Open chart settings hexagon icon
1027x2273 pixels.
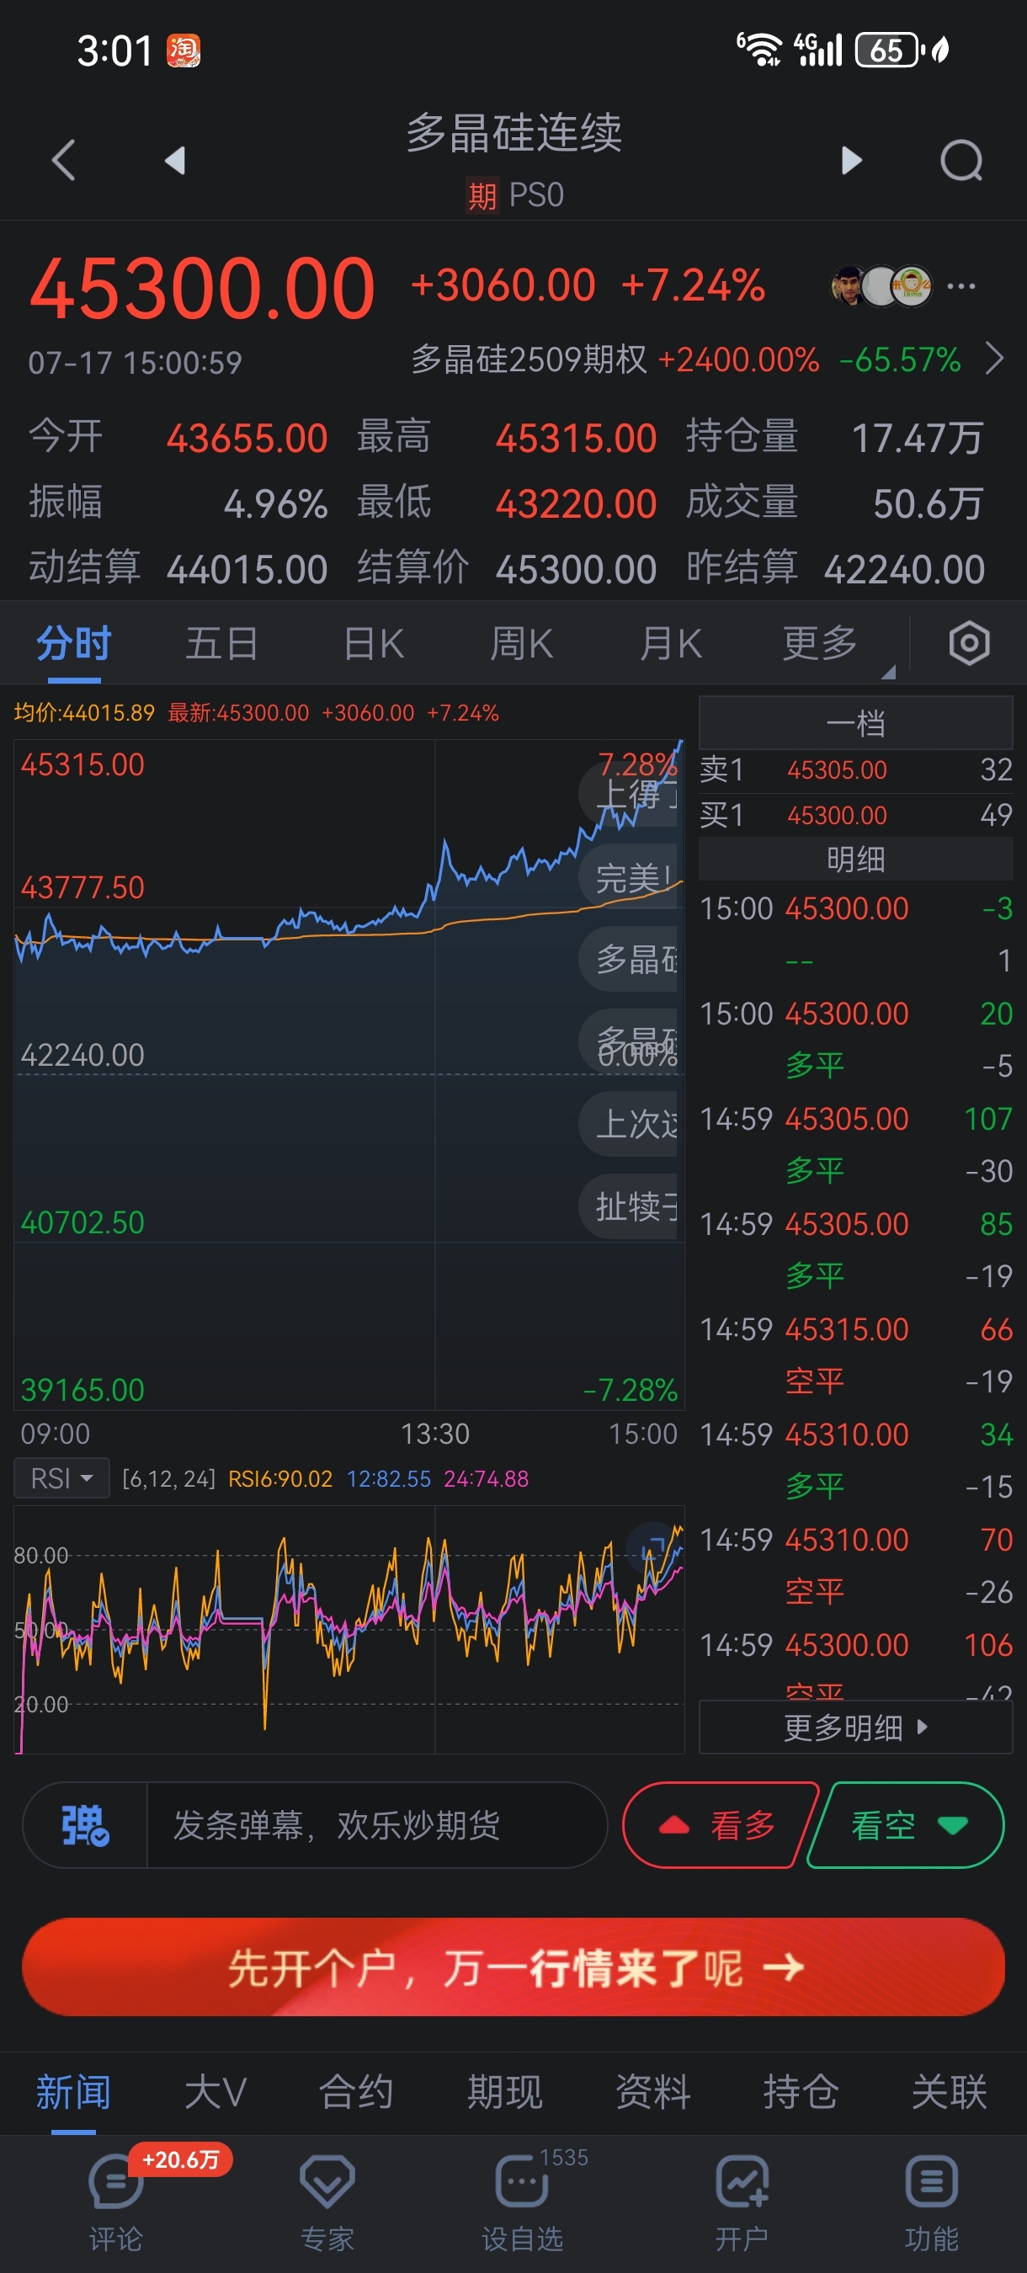pyautogui.click(x=969, y=643)
